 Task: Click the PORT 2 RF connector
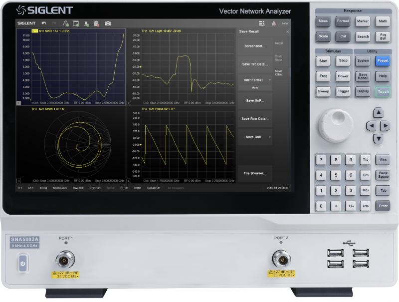[x=281, y=259]
